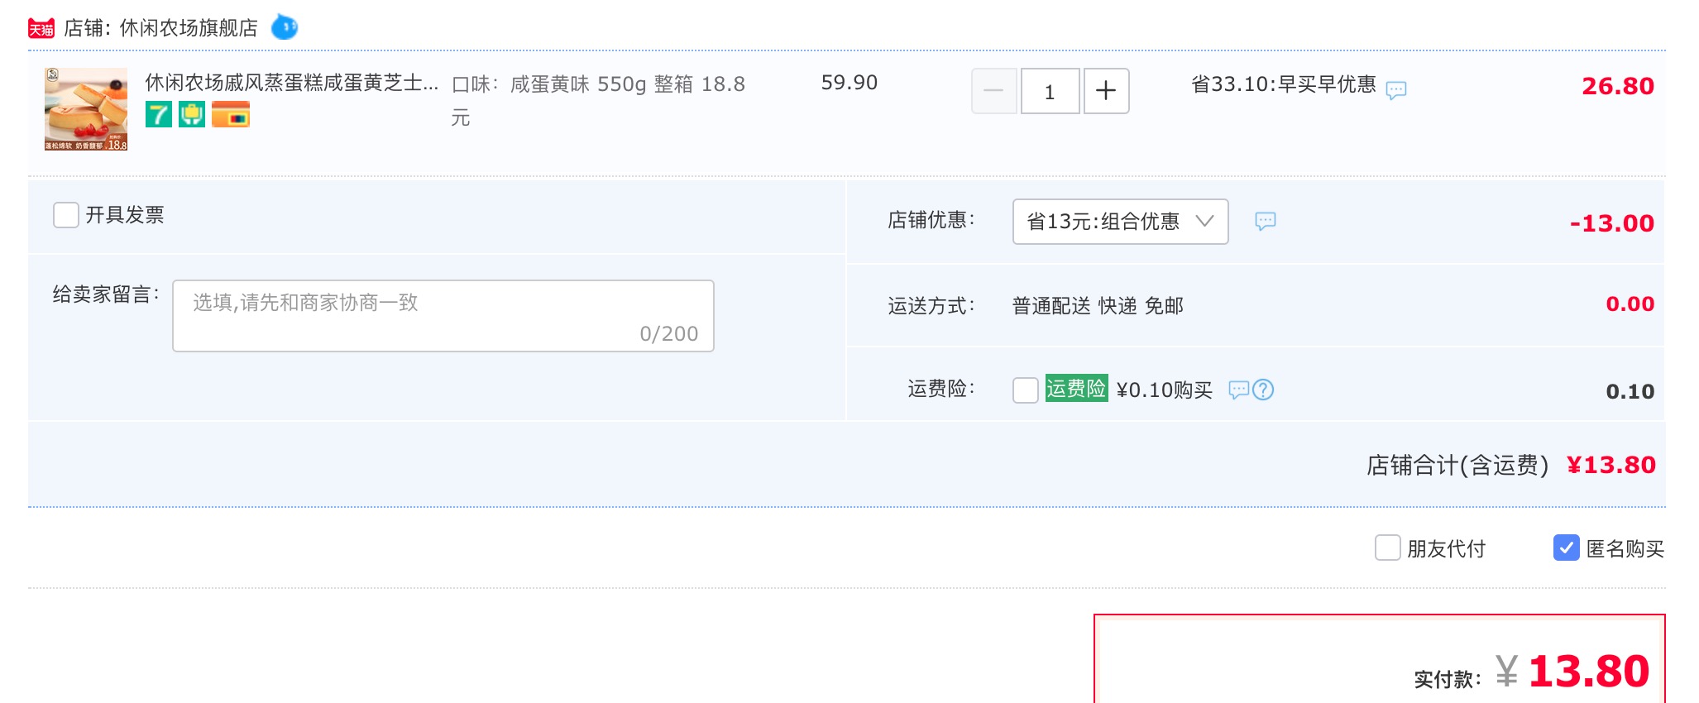Tick the 开具发票 checkbox
Viewport: 1699px width, 703px height.
66,215
